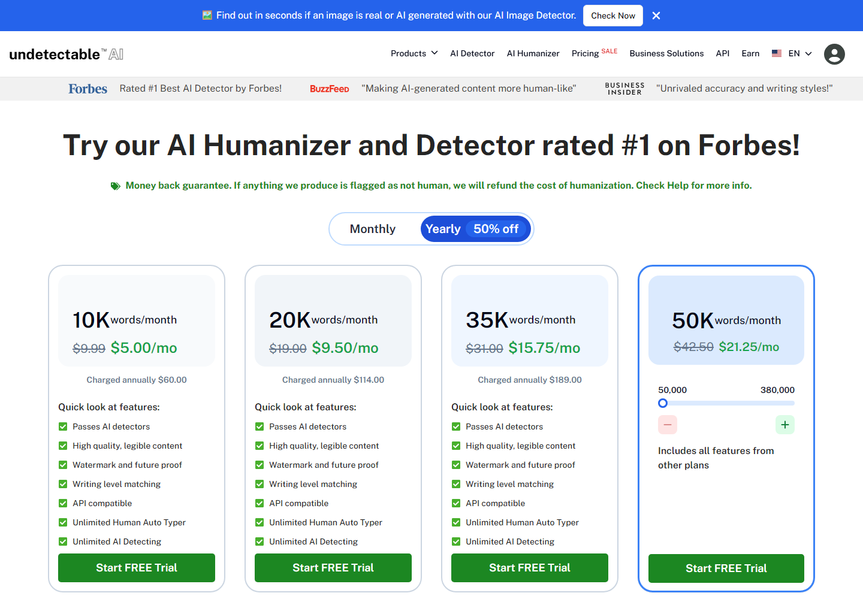
Task: Expand the Products dropdown menu
Action: [414, 53]
